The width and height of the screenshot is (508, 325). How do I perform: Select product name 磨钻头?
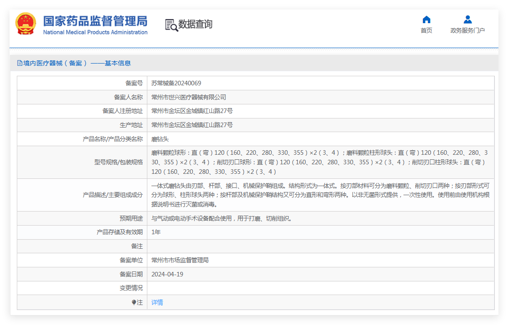pyautogui.click(x=160, y=139)
